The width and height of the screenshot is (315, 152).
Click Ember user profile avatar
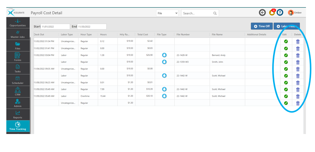point(291,13)
